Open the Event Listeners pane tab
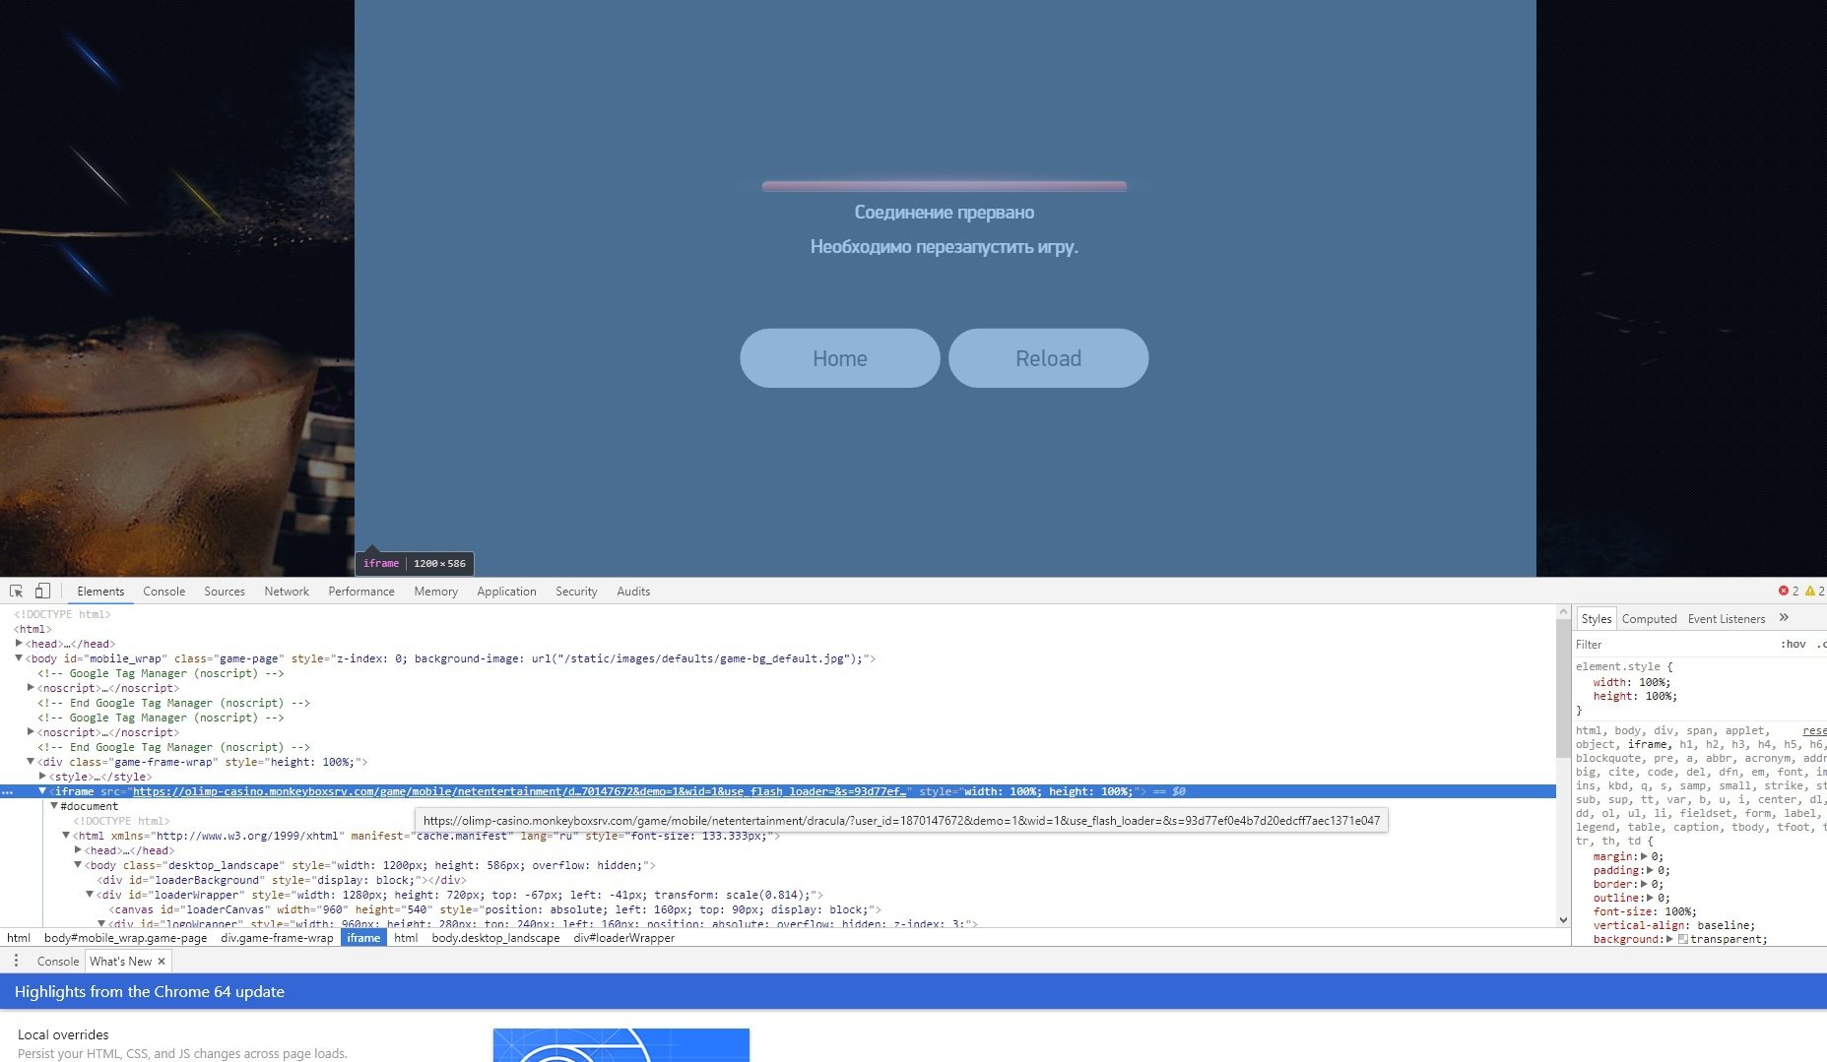Viewport: 1827px width, 1062px height. pyautogui.click(x=1726, y=619)
